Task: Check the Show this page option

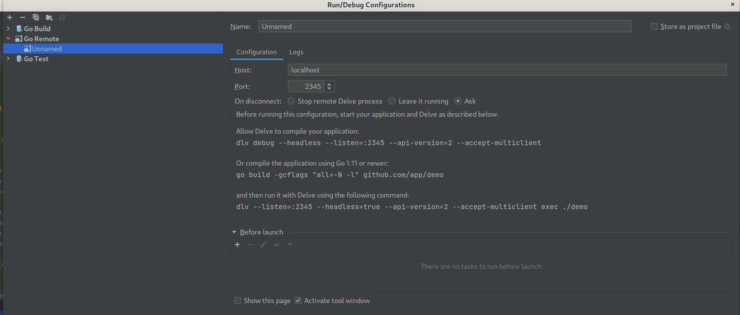Action: tap(237, 301)
